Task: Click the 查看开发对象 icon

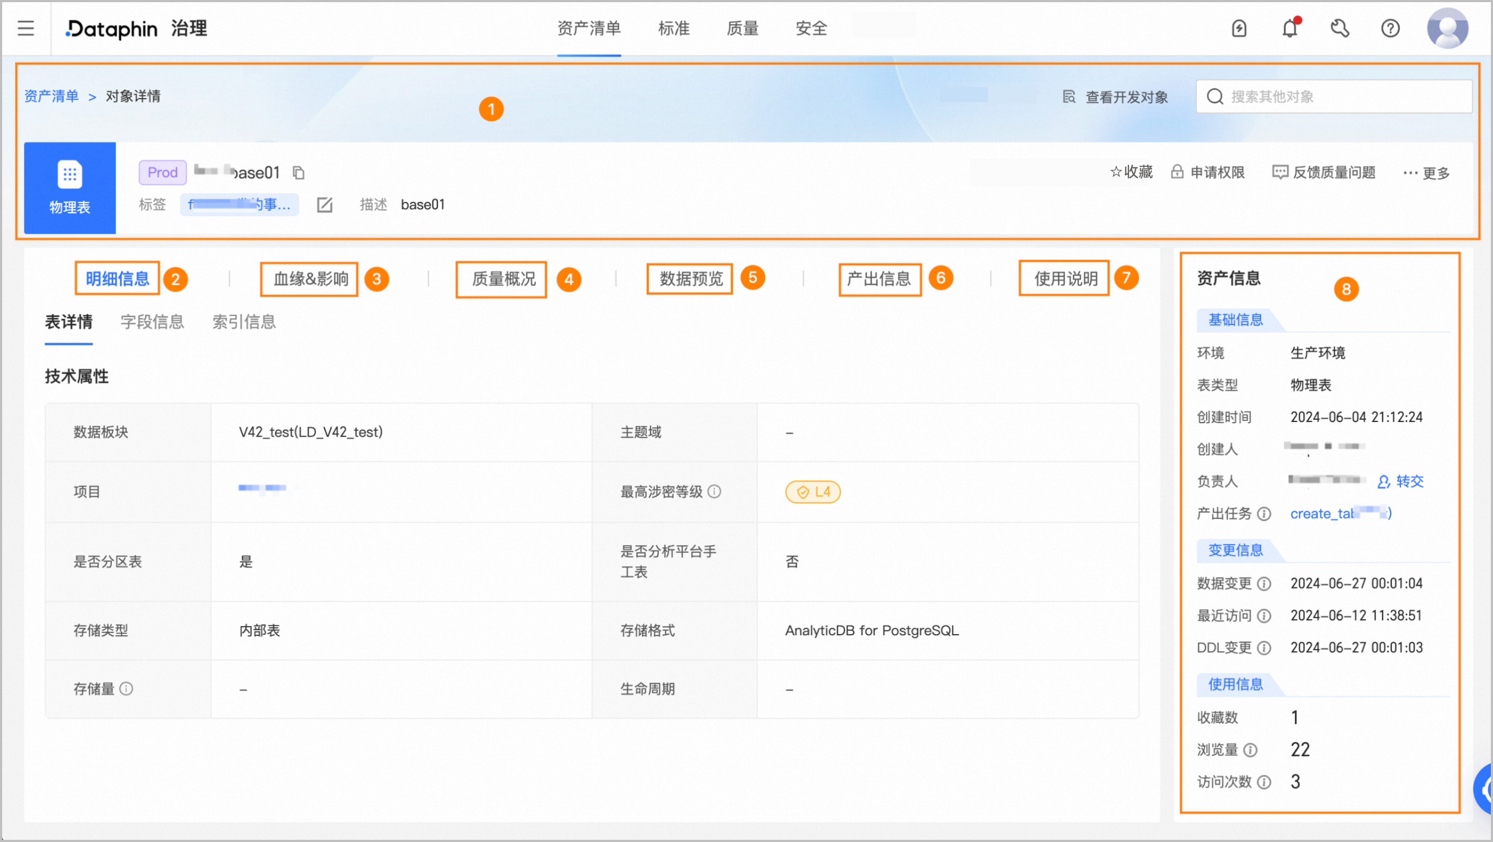Action: [1069, 97]
